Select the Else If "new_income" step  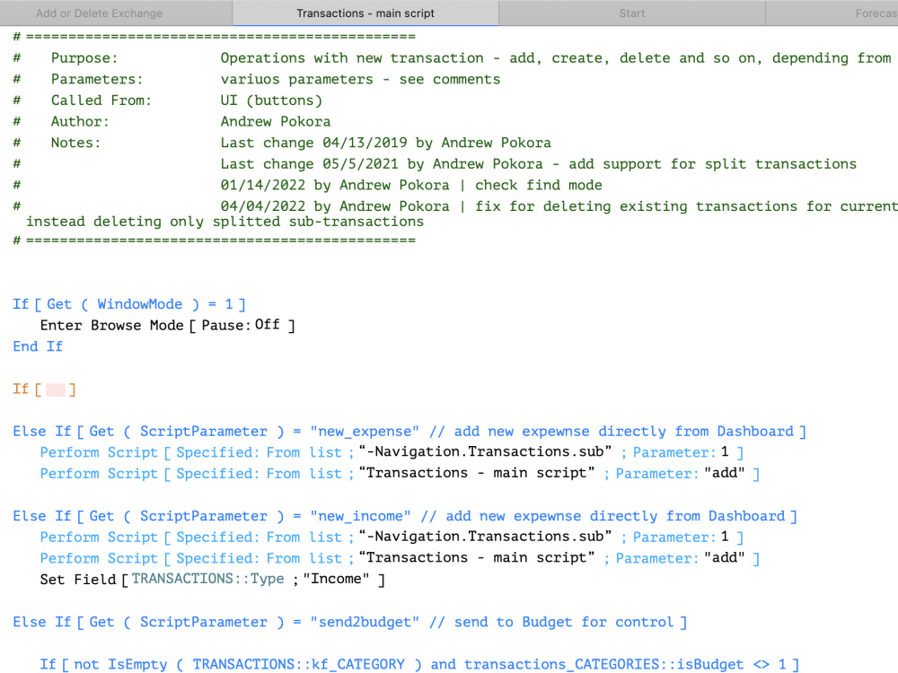405,516
